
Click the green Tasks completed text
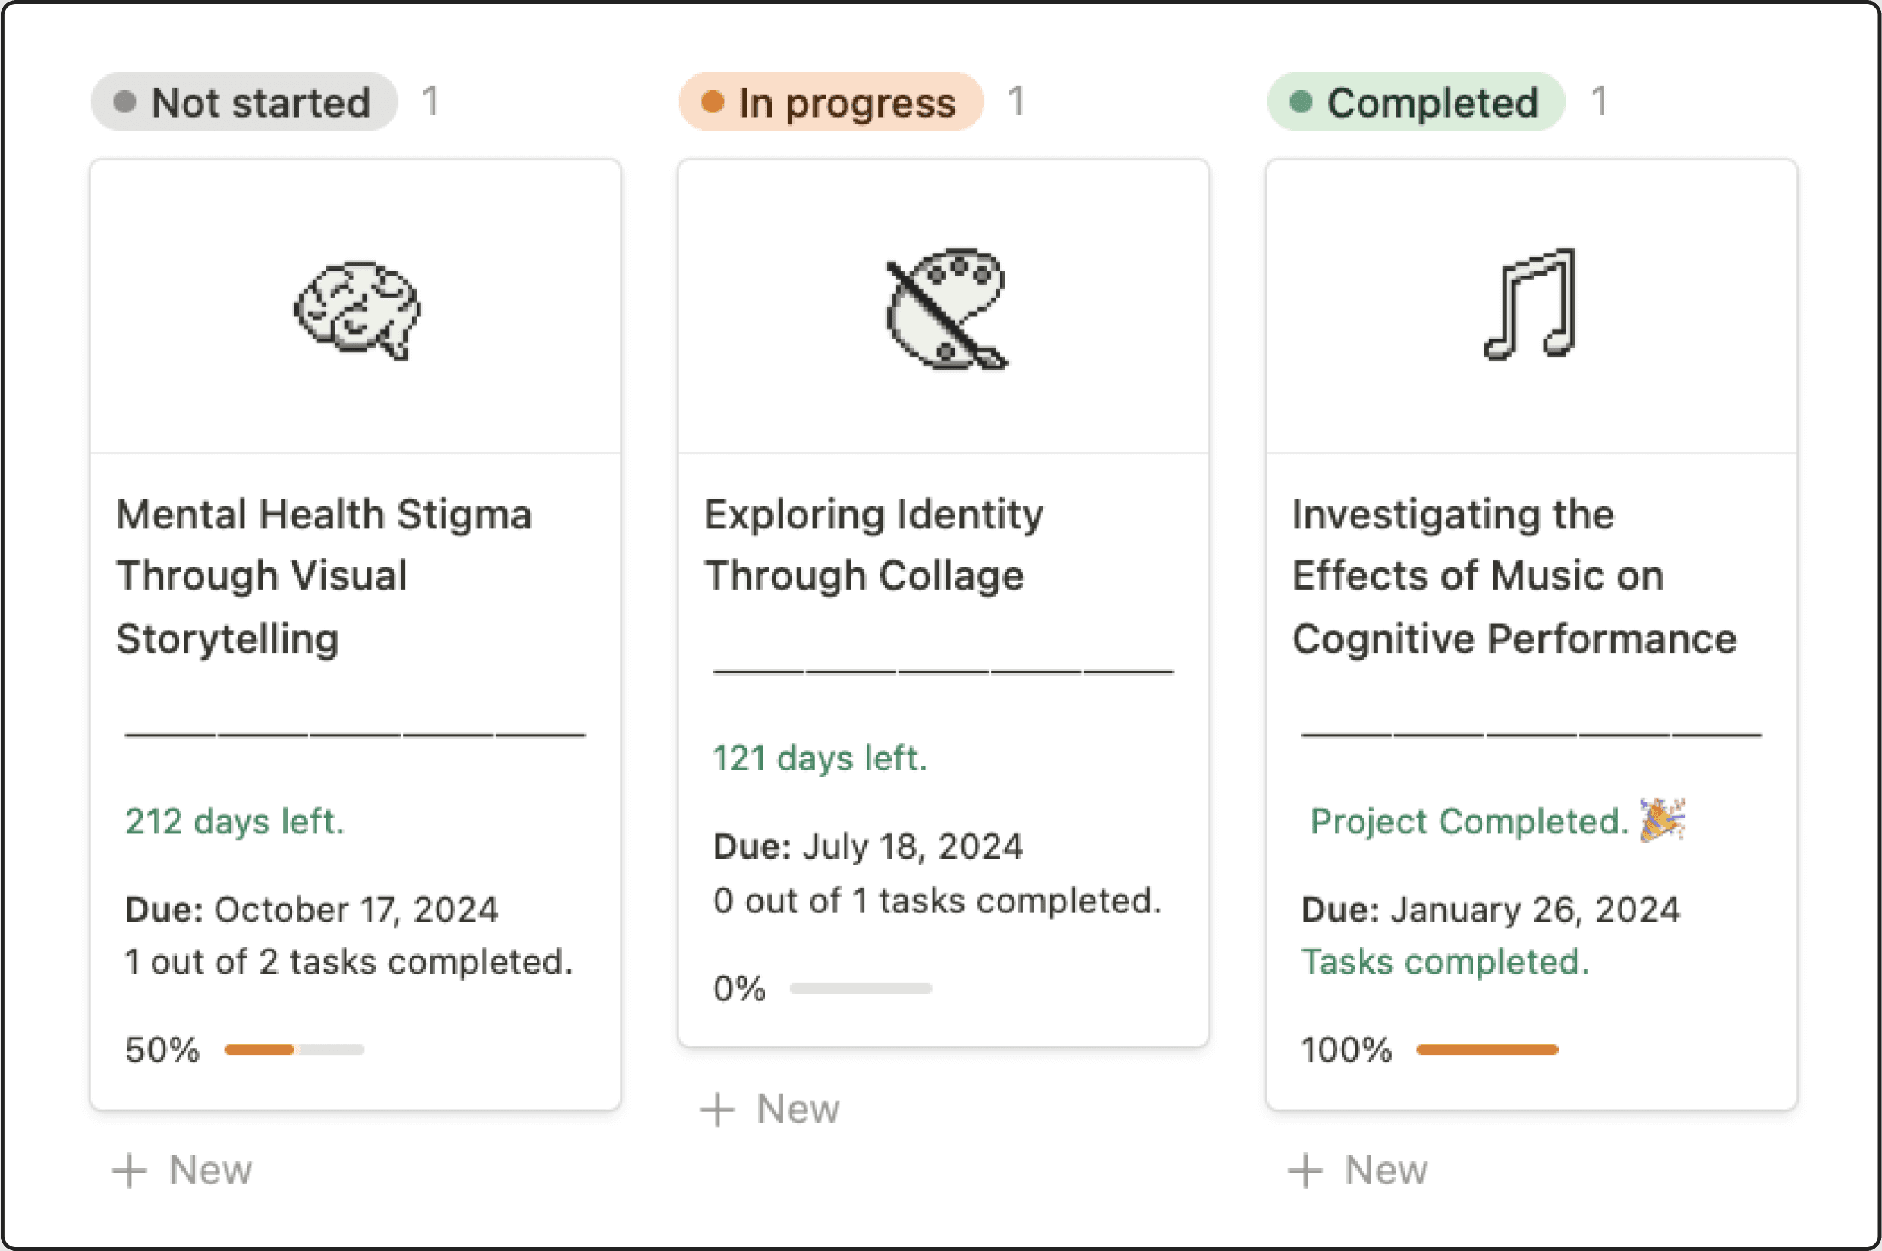1445,961
